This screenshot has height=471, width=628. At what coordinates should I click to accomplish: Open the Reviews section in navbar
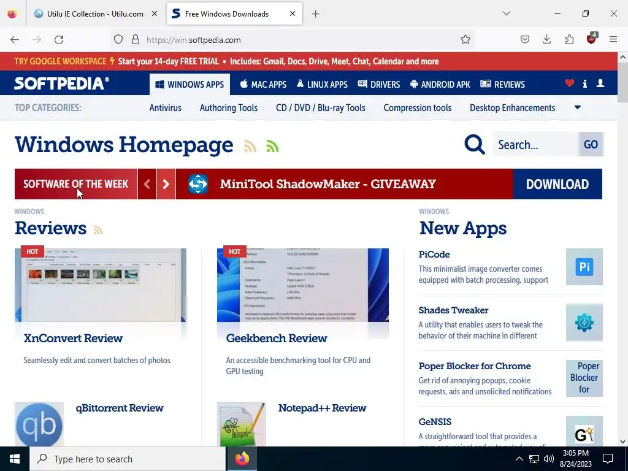(503, 85)
